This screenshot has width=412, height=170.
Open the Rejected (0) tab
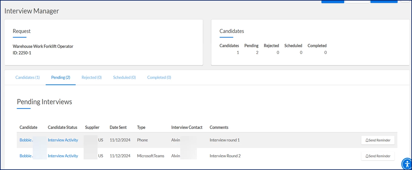[91, 77]
